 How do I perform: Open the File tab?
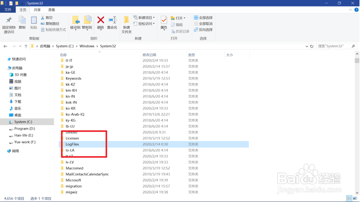(x=8, y=10)
